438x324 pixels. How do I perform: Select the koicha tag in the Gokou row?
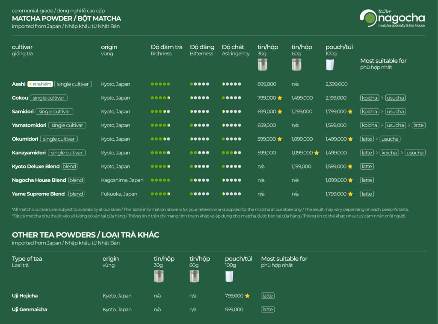pyautogui.click(x=369, y=98)
